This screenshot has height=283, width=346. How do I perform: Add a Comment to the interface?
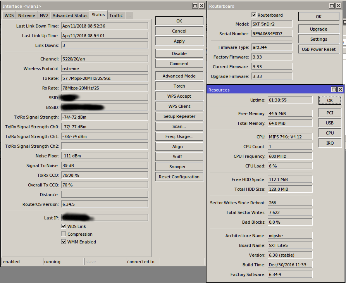point(179,64)
